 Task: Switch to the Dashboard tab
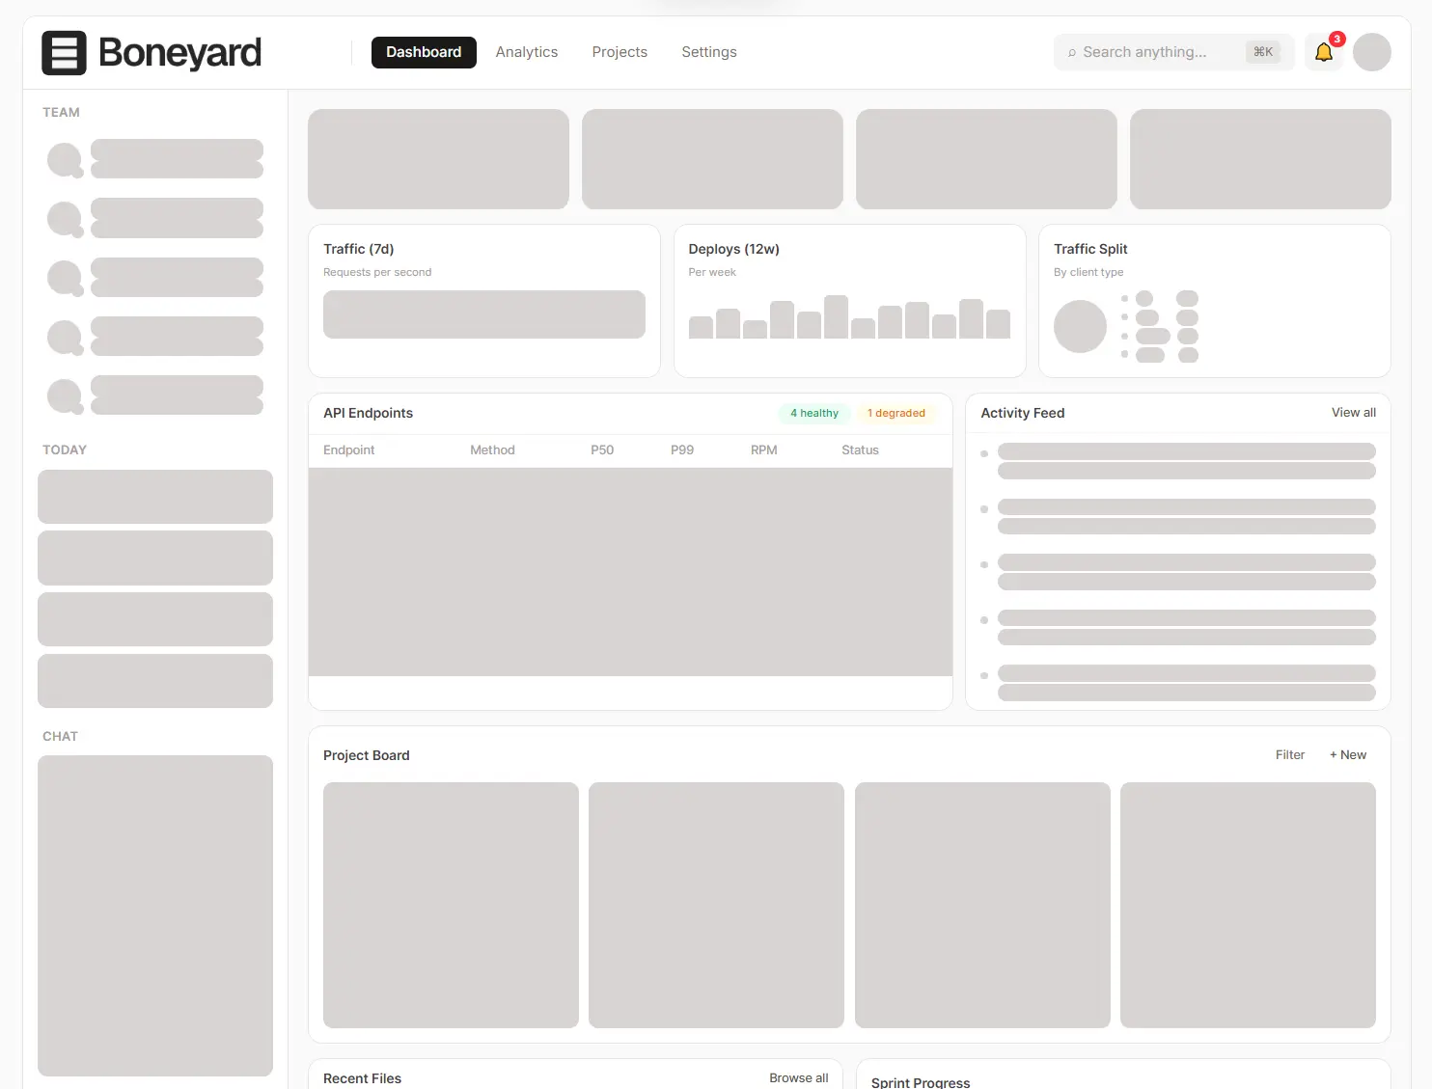pos(424,52)
